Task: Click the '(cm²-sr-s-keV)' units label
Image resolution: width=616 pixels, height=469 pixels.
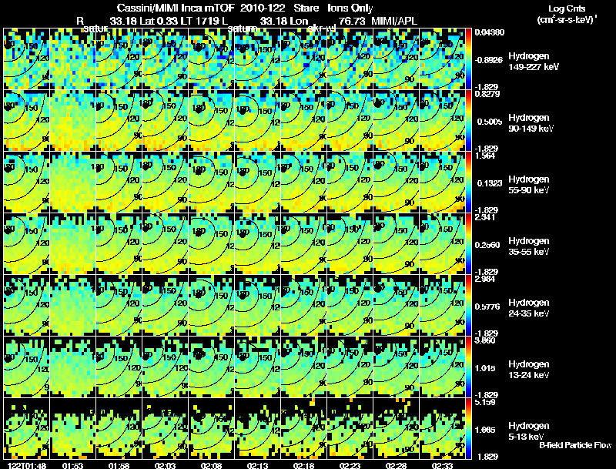Action: click(x=566, y=20)
